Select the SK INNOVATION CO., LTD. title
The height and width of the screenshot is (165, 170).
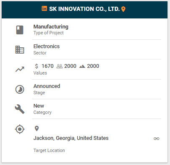coord(84,9)
